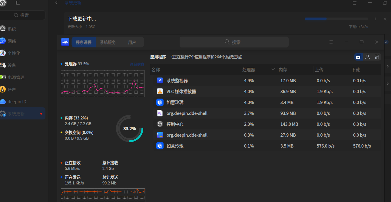Screen dimensions: 391x202
Task: Toggle the blue checkmark in update window
Action: coord(386,42)
